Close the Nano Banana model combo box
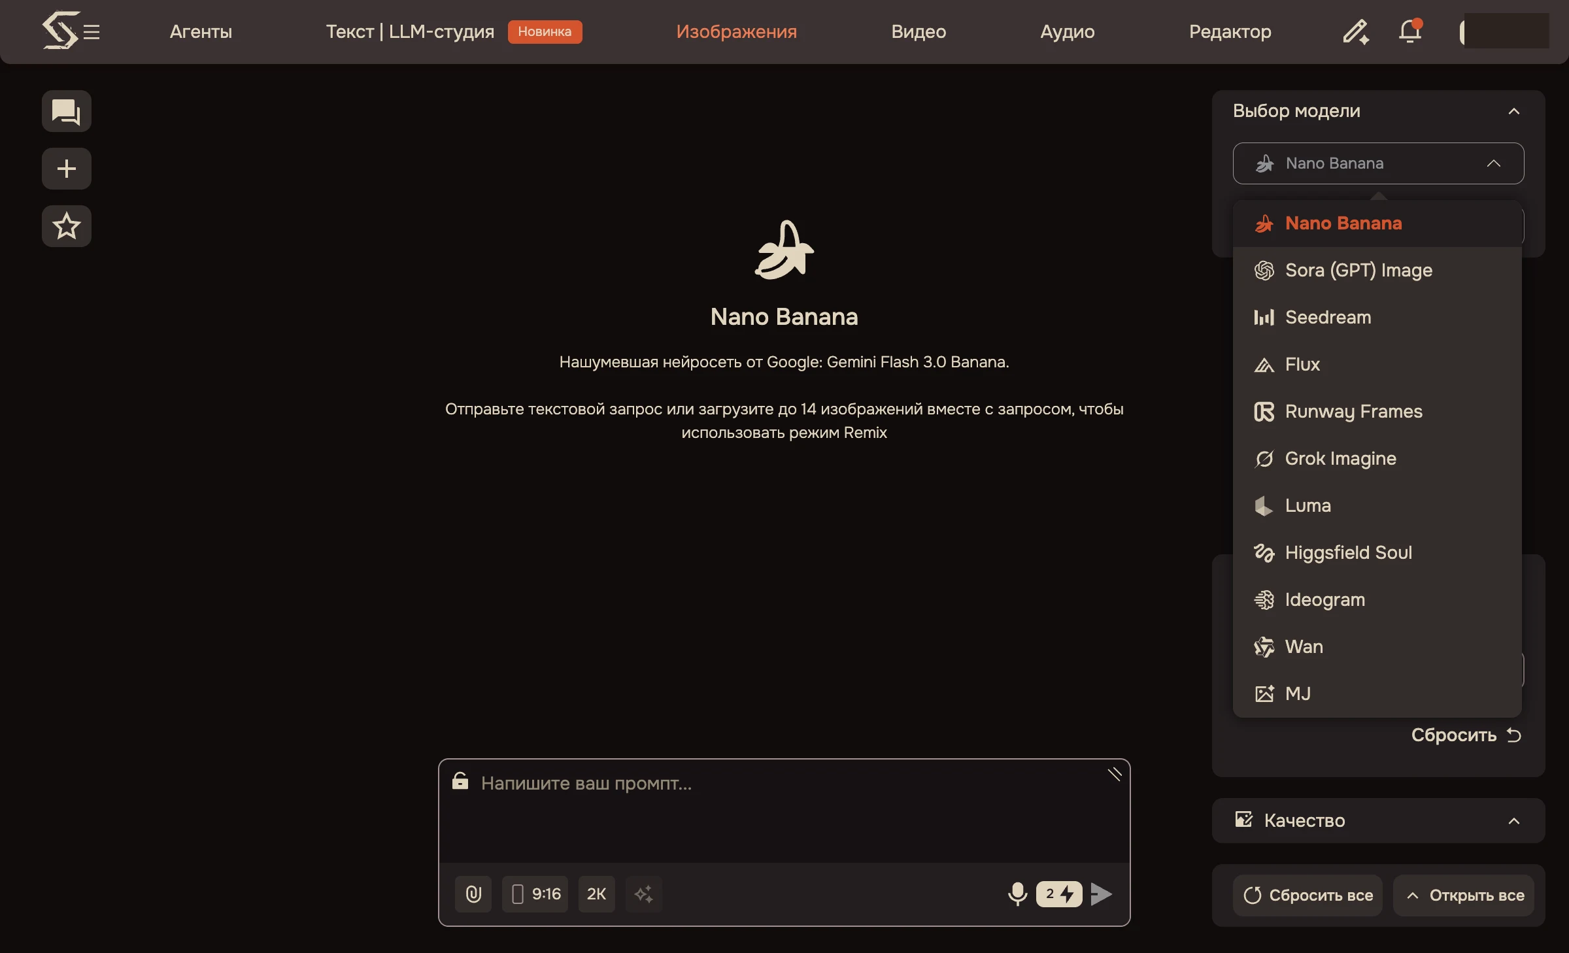 [x=1379, y=163]
